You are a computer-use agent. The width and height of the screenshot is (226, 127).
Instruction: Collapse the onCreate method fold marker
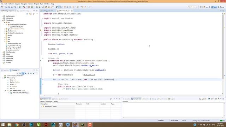(43, 58)
